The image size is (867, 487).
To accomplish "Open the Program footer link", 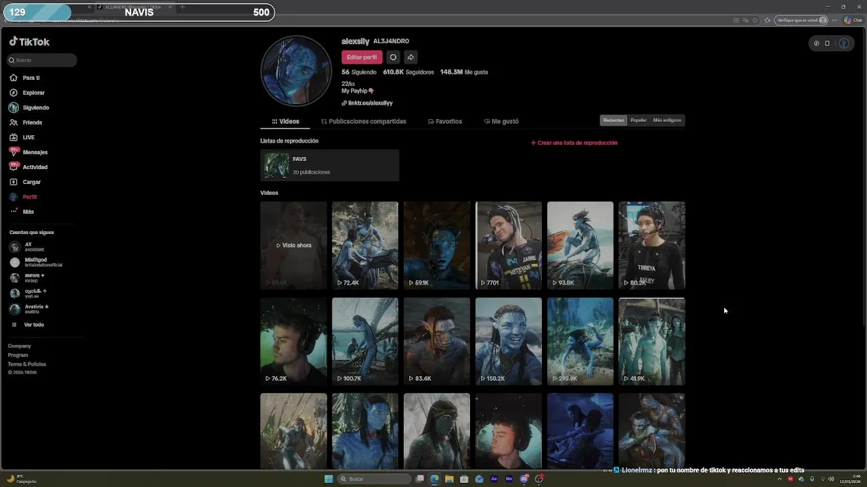I will click(18, 355).
